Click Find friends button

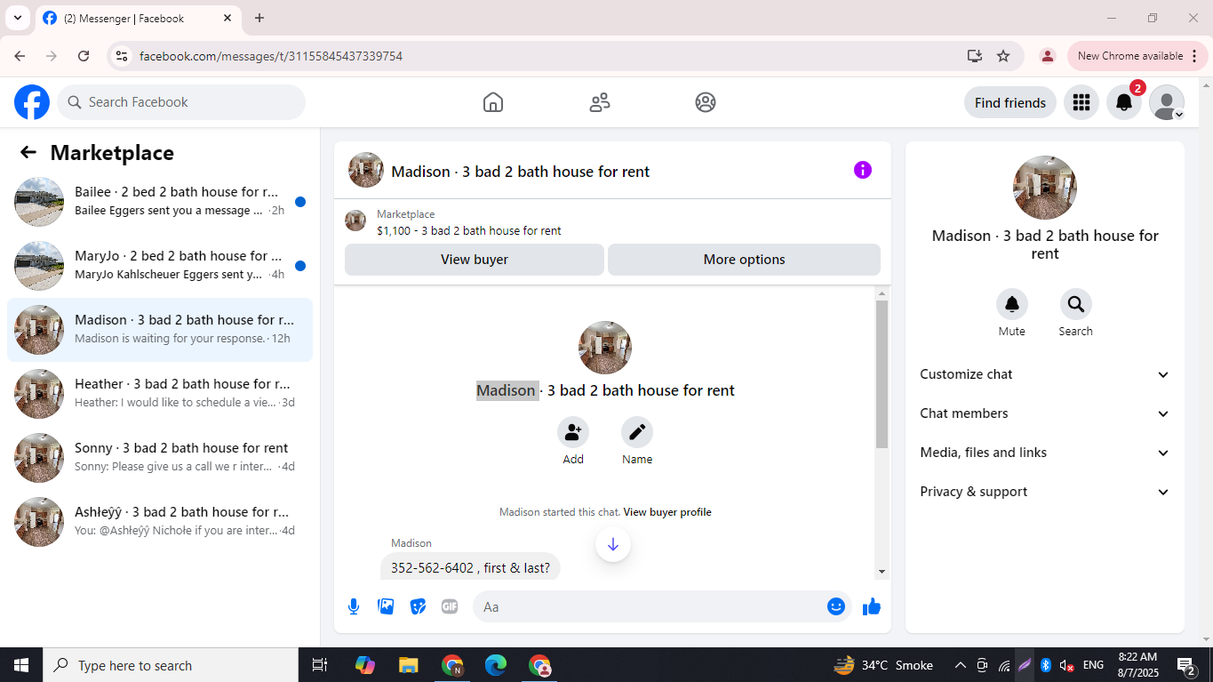point(1010,102)
